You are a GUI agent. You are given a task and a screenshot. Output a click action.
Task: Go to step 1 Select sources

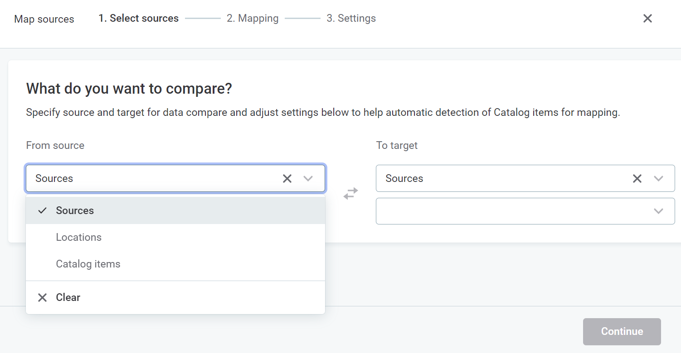click(x=139, y=19)
